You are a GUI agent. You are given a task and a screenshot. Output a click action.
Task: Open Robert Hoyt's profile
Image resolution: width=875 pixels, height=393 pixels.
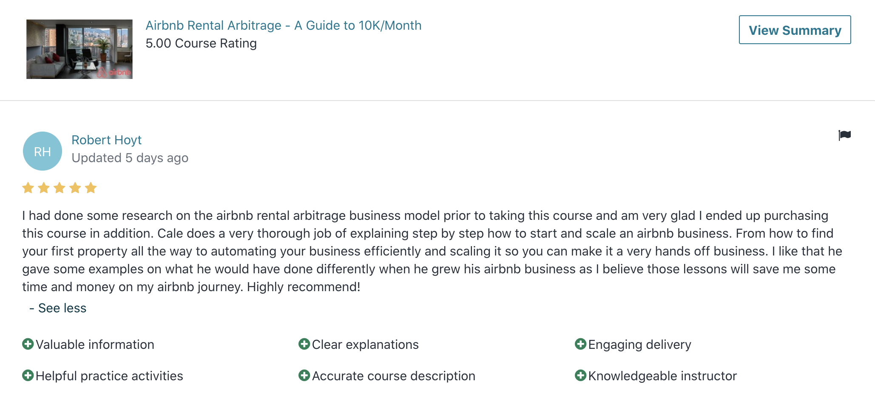(107, 140)
